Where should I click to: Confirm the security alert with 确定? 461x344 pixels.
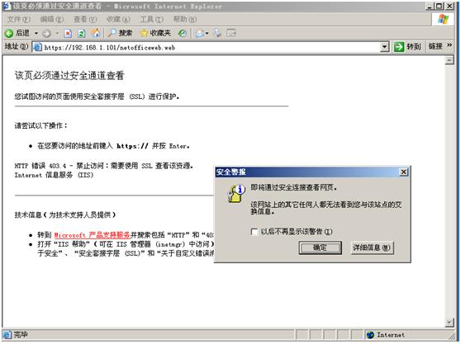pyautogui.click(x=320, y=247)
